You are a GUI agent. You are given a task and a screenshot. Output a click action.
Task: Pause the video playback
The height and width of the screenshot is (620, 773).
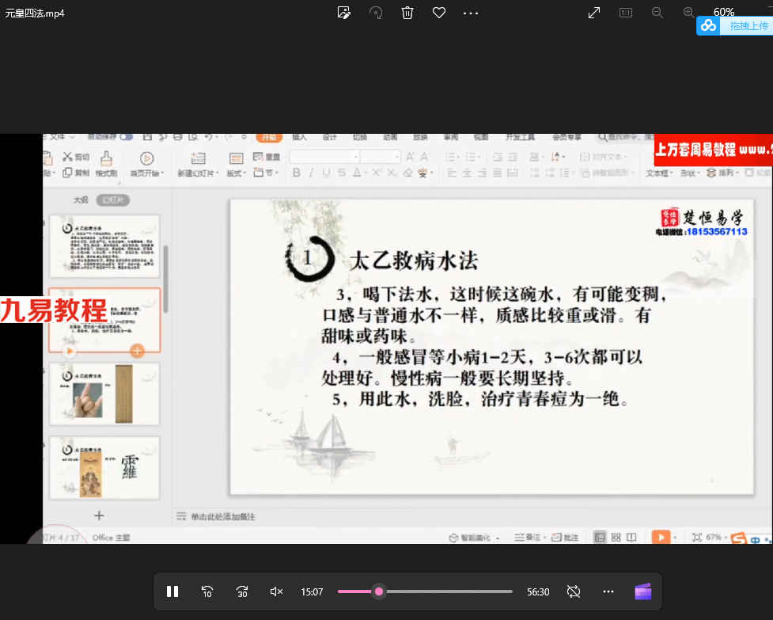coord(172,591)
